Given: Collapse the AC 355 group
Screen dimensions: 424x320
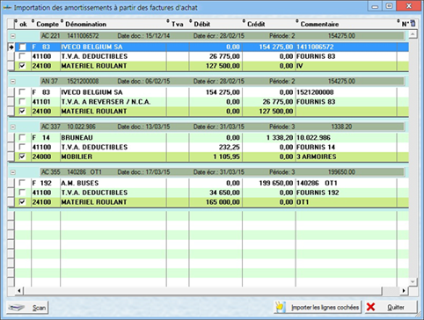Looking at the screenshot, I should (x=13, y=172).
